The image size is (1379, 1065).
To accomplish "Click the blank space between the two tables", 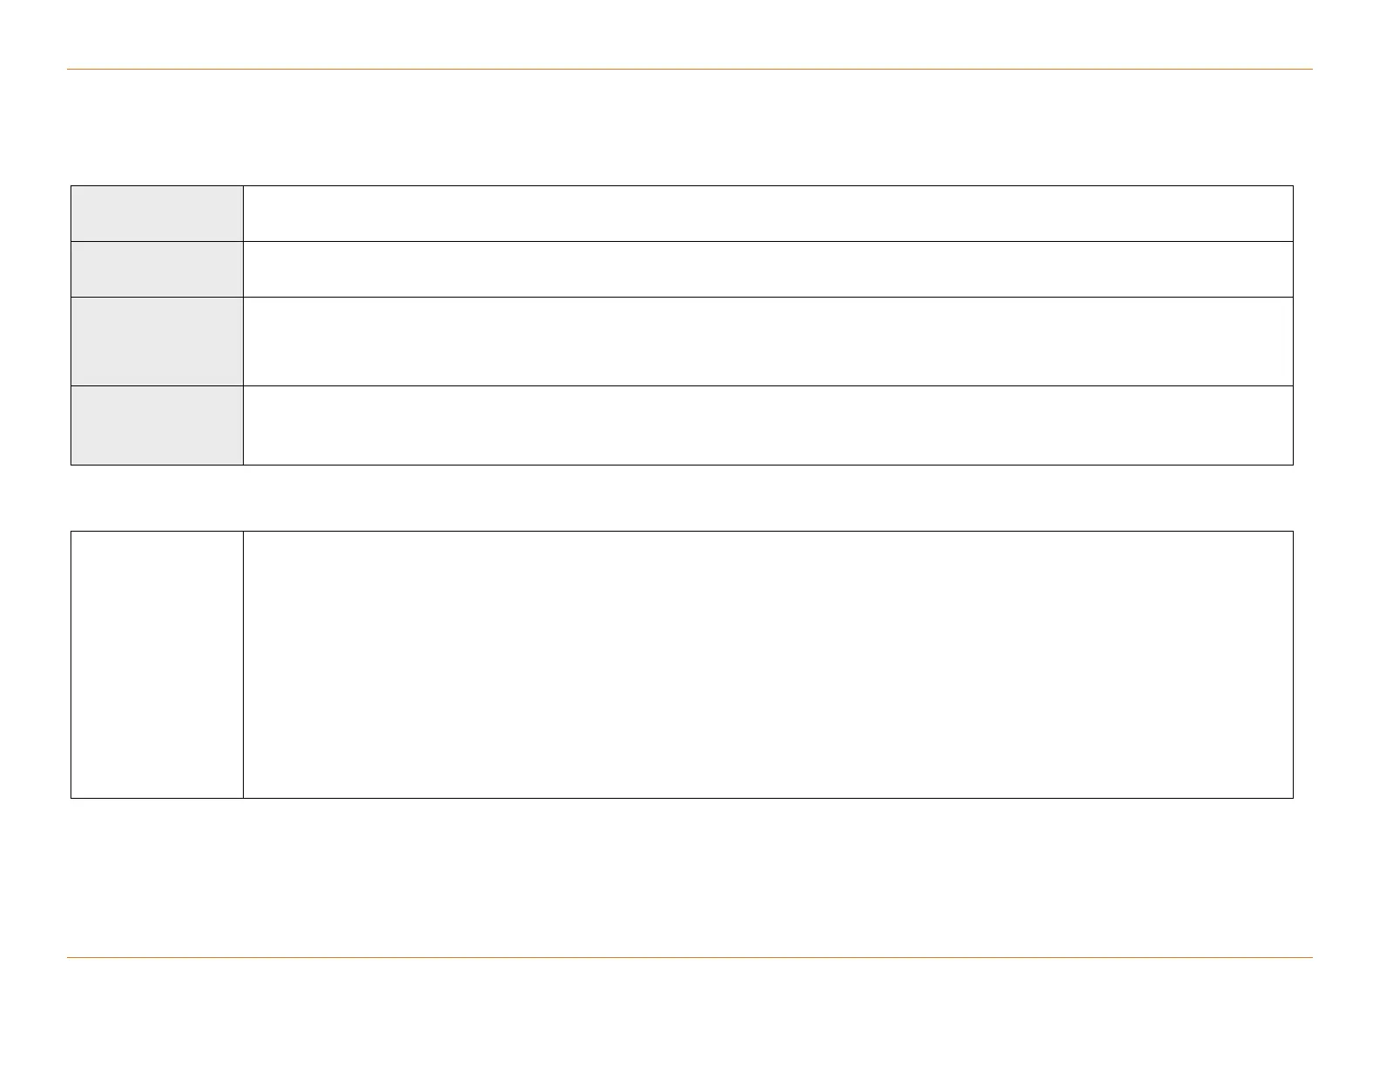I will [x=689, y=498].
